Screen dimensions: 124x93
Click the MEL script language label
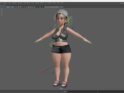pyautogui.click(x=65, y=92)
